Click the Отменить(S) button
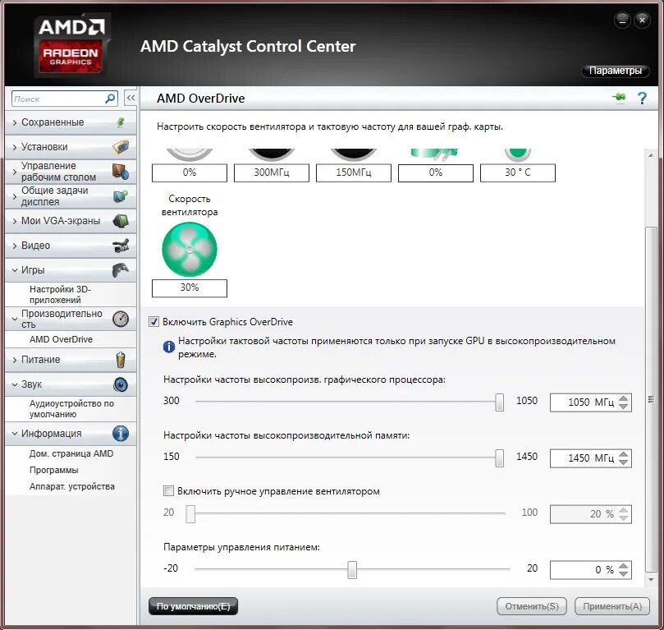This screenshot has width=664, height=630. tap(532, 606)
